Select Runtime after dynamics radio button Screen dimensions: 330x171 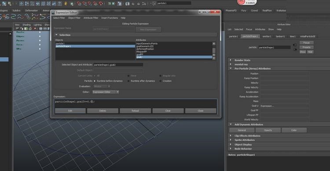pos(128,81)
